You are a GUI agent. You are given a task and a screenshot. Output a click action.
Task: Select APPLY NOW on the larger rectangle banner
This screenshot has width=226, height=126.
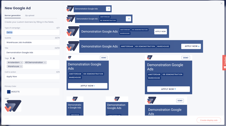point(169,89)
